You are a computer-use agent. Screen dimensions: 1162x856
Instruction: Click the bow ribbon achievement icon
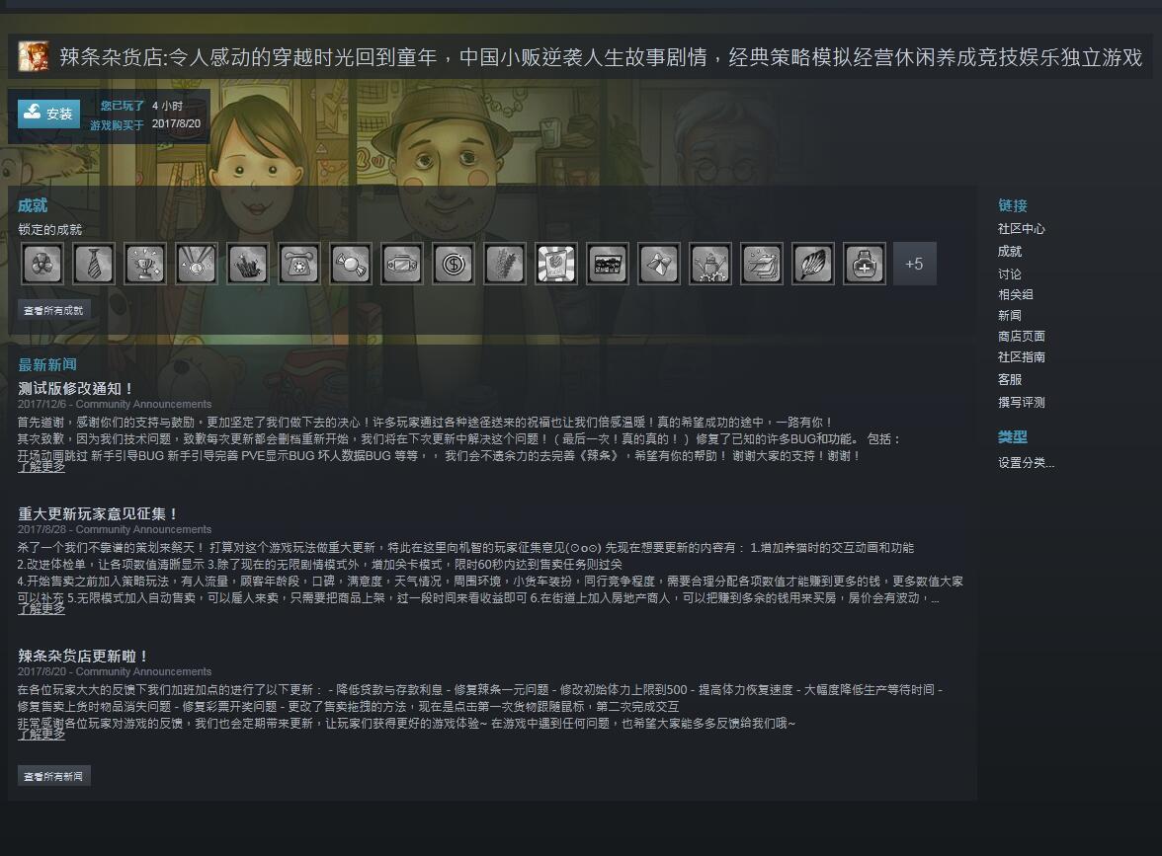[x=659, y=264]
